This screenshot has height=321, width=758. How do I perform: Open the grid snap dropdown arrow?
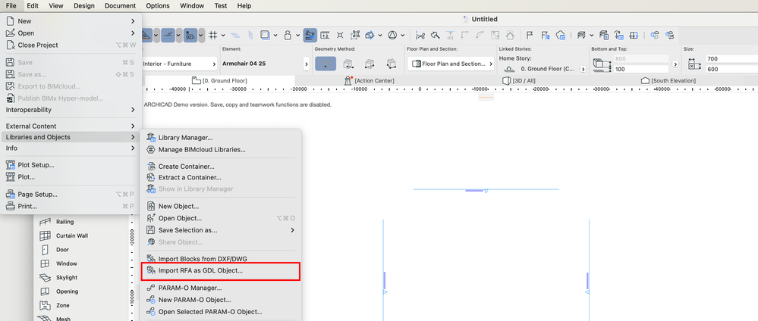tap(223, 36)
